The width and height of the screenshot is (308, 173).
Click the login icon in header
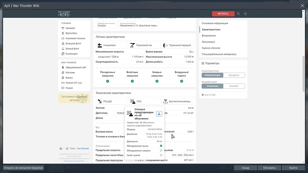(245, 14)
